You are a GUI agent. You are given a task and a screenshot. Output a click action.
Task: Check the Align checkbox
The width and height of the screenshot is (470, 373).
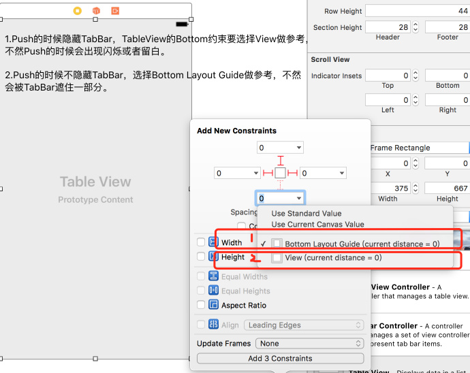[201, 325]
